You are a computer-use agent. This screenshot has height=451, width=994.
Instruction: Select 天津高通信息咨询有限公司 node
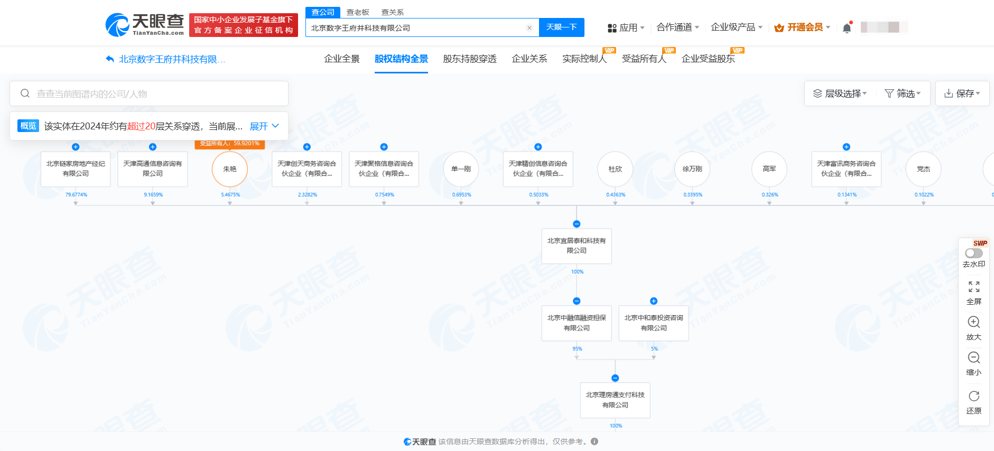click(153, 169)
